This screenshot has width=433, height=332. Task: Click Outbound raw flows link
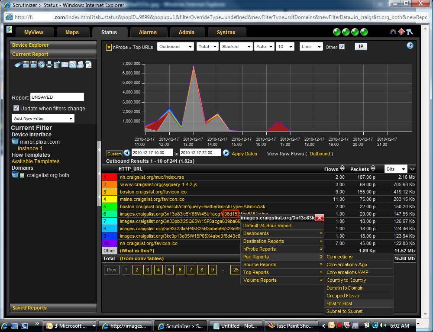coord(320,154)
